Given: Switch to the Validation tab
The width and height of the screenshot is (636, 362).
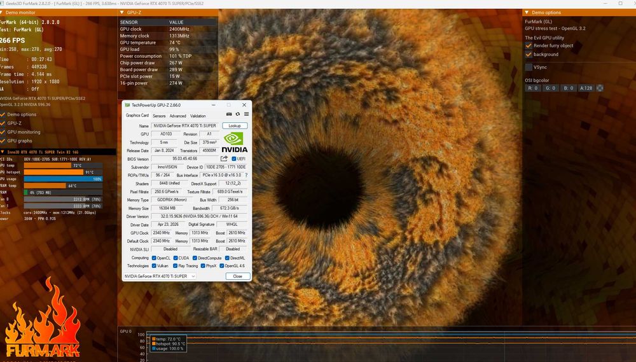Looking at the screenshot, I should coord(198,116).
